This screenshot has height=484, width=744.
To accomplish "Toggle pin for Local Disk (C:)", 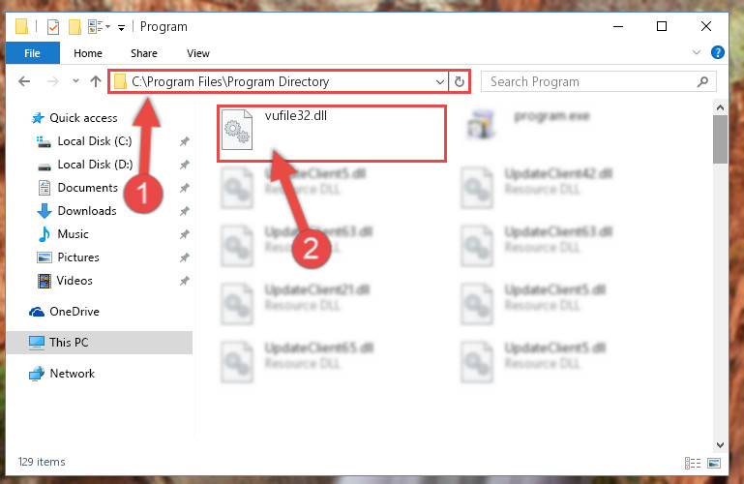I will tap(185, 141).
